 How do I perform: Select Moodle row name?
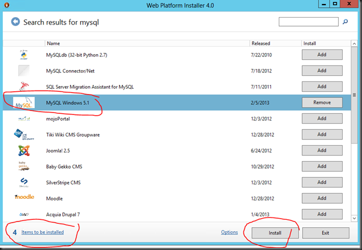click(x=54, y=198)
